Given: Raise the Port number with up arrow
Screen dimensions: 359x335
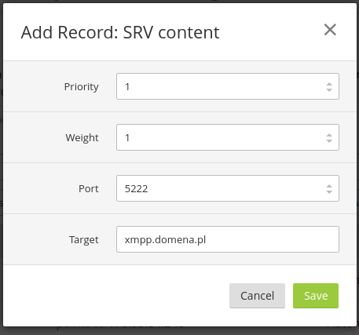Looking at the screenshot, I should pyautogui.click(x=329, y=186).
